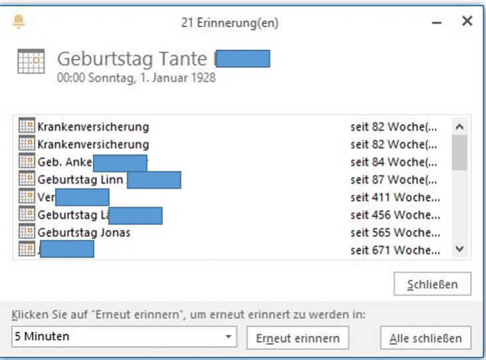Screen dimensions: 486x360
Task: Select the first Krankenversicherung calendar icon
Action: [27, 125]
